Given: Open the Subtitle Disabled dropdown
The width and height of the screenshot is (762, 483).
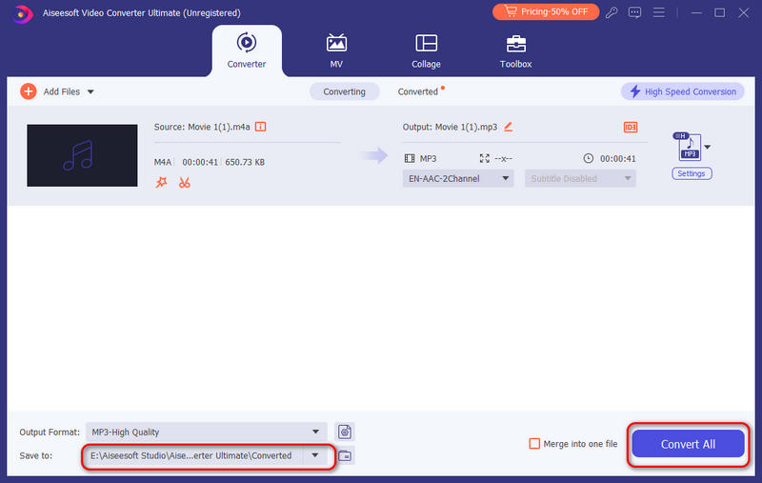Looking at the screenshot, I should 580,178.
